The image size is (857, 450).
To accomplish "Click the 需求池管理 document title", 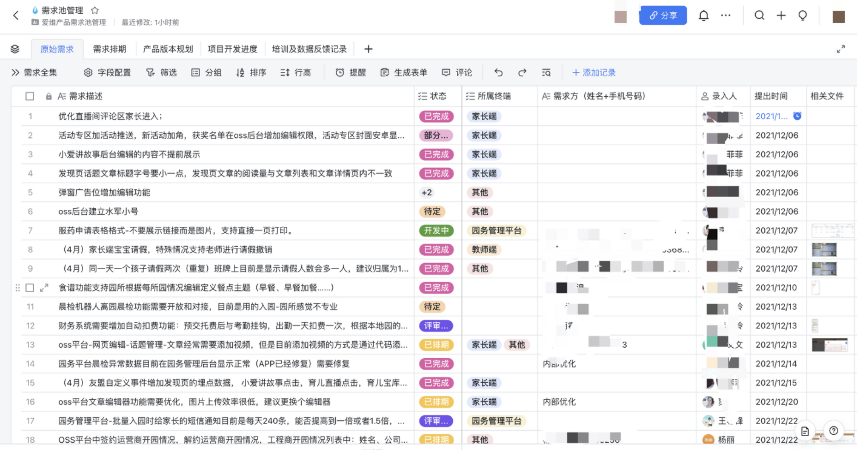I will tap(62, 10).
